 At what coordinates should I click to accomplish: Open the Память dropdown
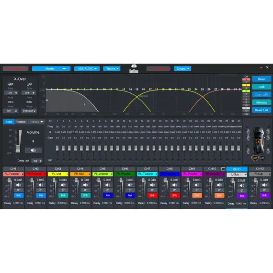point(112,68)
